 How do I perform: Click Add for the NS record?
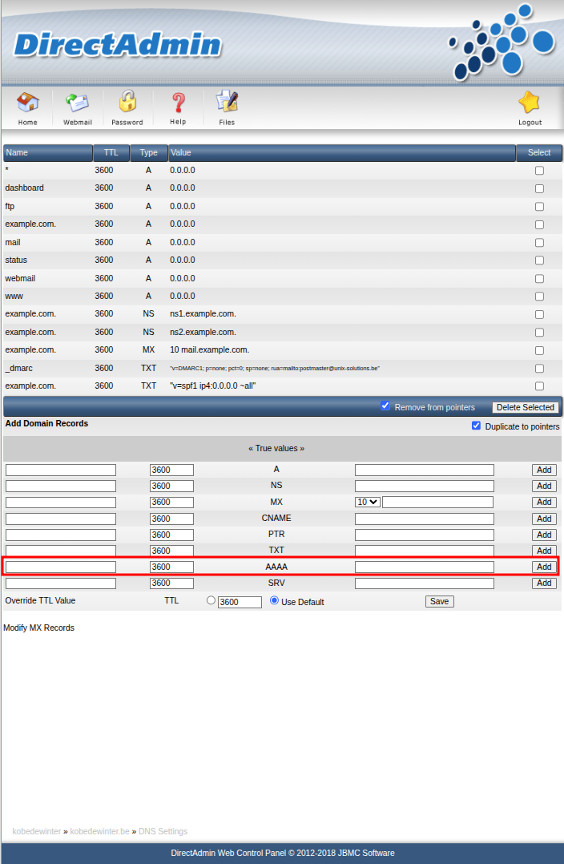544,486
